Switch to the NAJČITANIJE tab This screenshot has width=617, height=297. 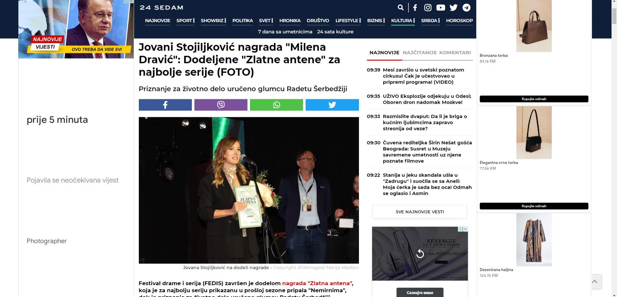click(x=419, y=53)
